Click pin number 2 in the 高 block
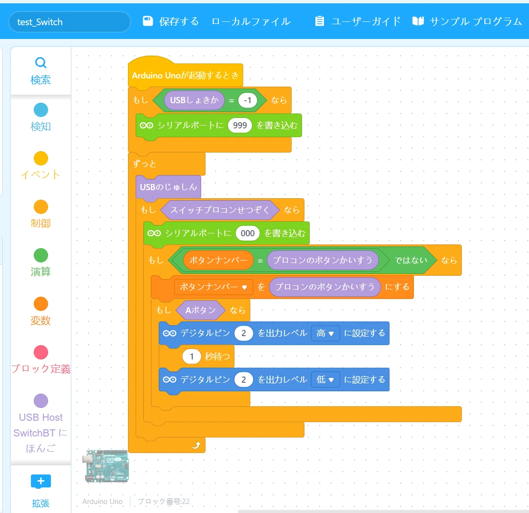 tap(244, 334)
